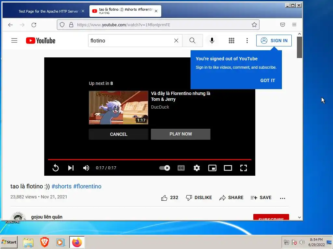
Task: Bookmark this page with the star
Action: pos(254,25)
